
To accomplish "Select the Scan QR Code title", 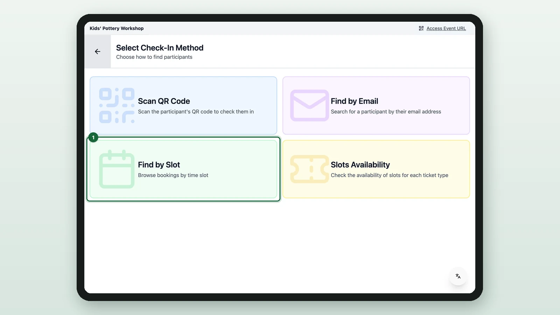I will [x=164, y=101].
